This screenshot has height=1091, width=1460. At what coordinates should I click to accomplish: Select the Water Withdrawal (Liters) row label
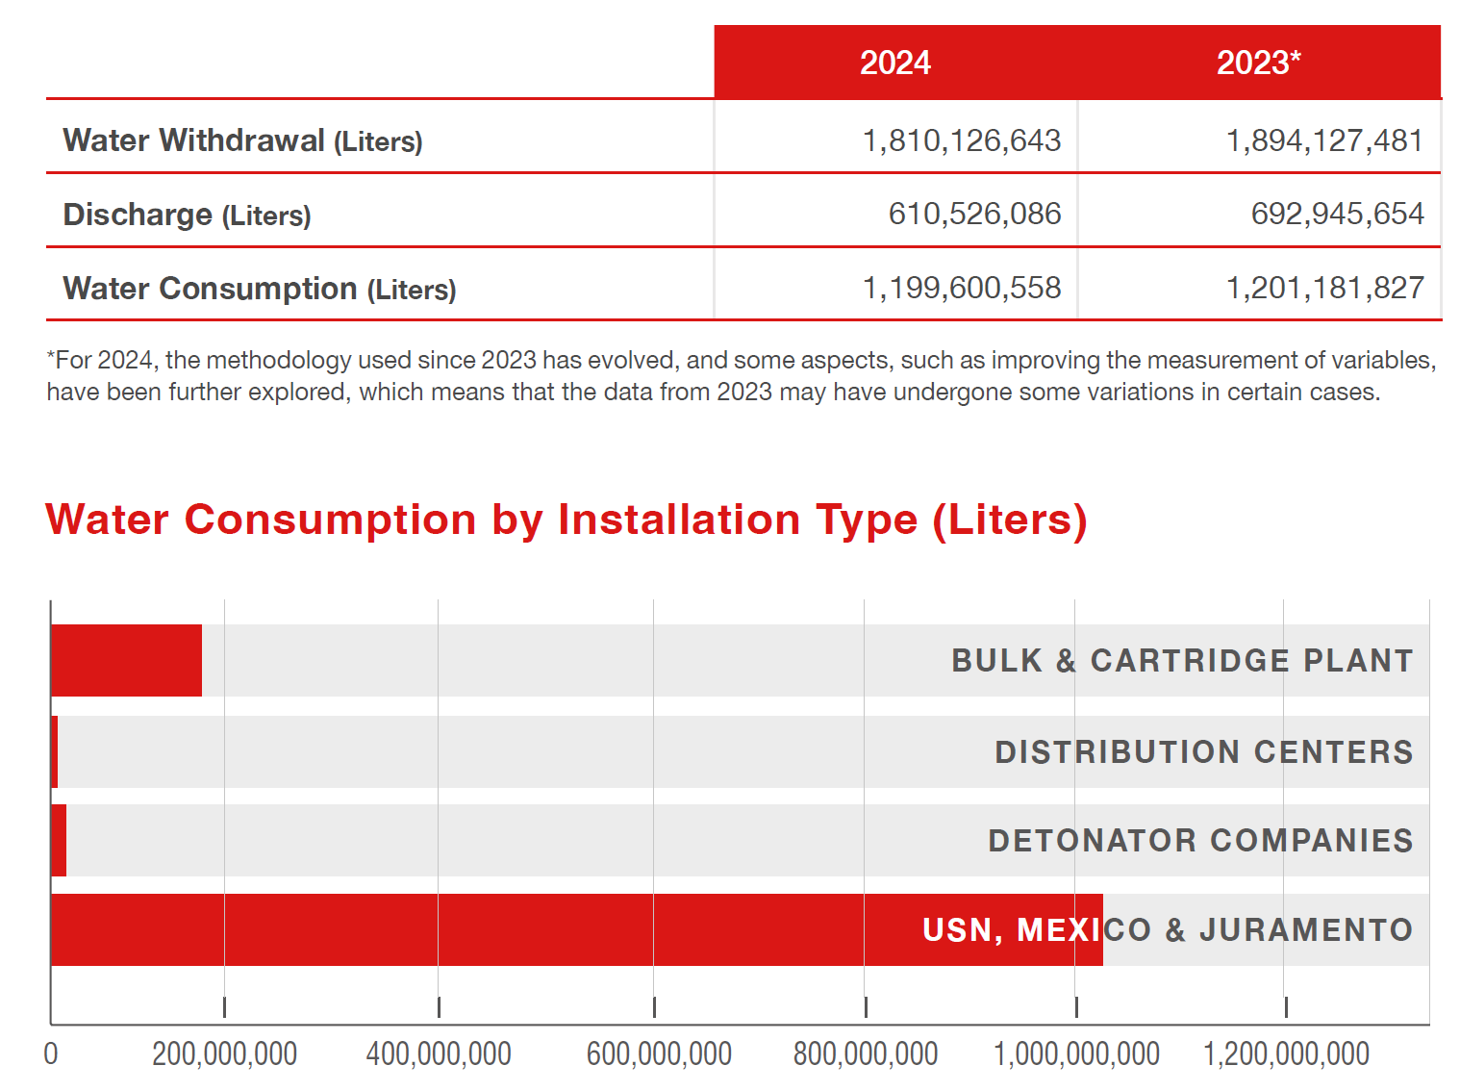click(x=242, y=140)
